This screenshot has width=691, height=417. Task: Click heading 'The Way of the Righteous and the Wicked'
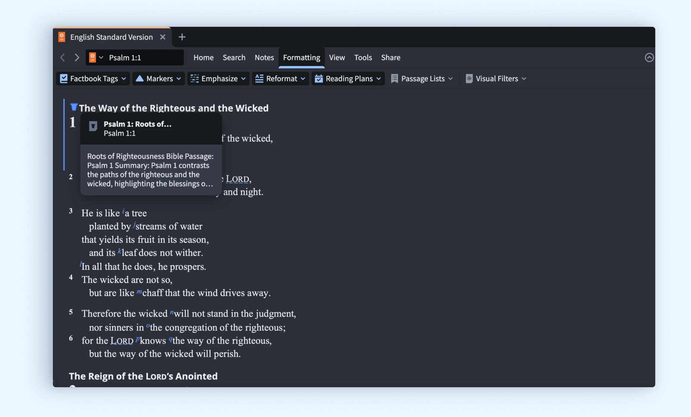coord(174,108)
